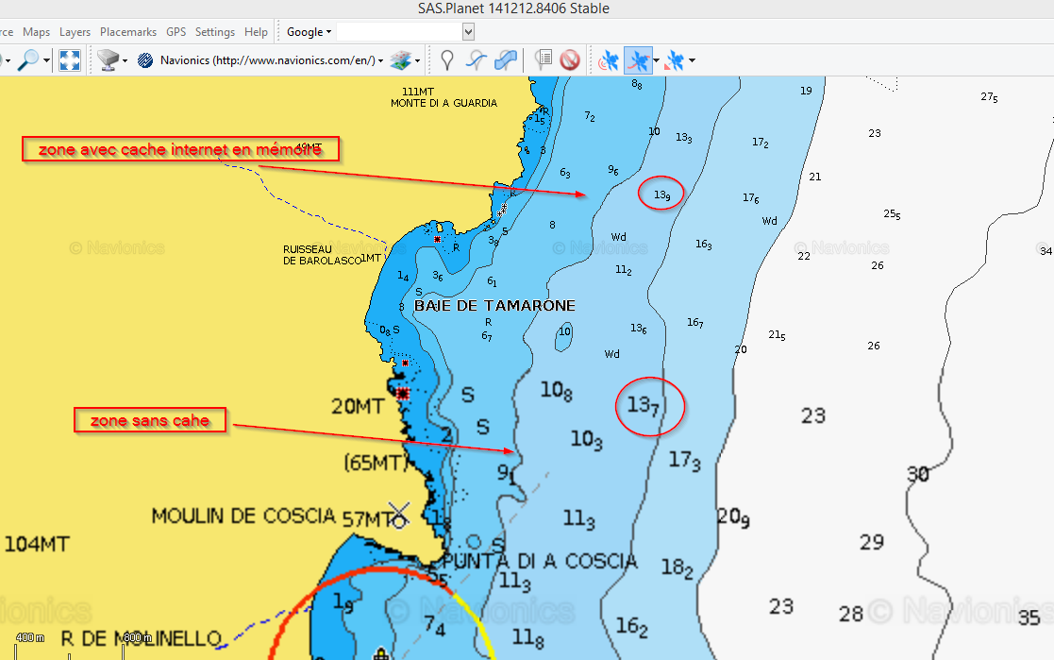Expand the center-on-GPS dropdown arrow
This screenshot has width=1054, height=660.
[692, 60]
